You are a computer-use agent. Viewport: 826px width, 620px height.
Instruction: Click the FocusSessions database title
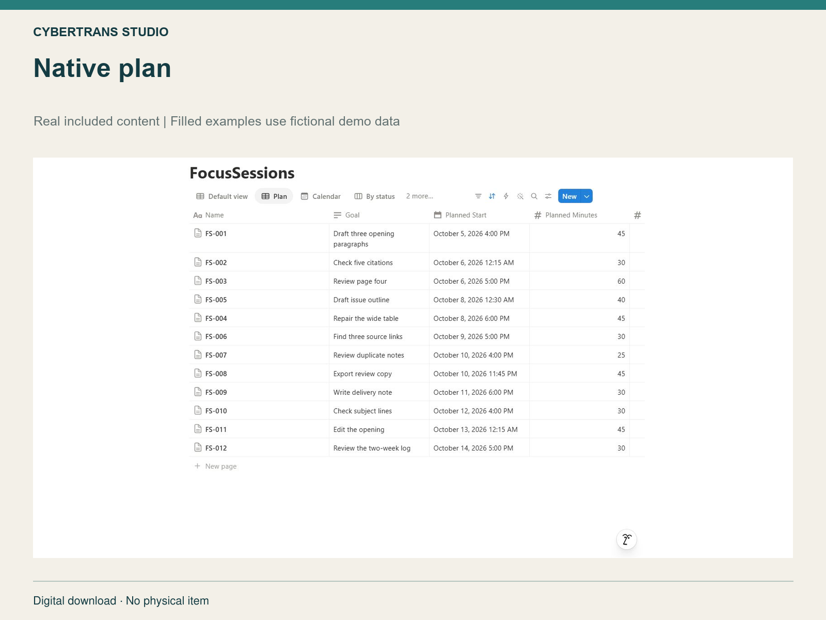(242, 173)
